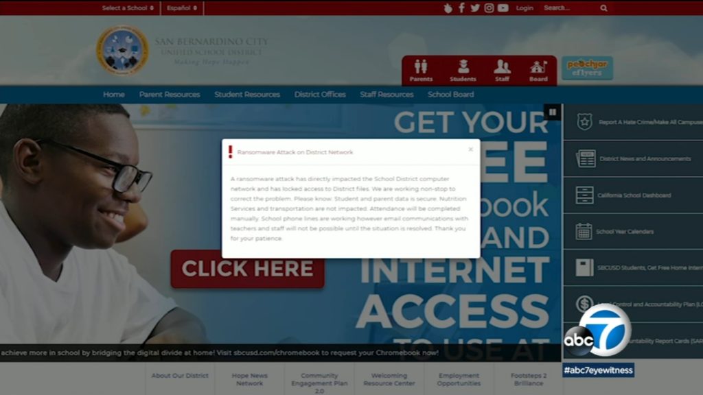Open the Español language dropdown
Screen dimensions: 703x395
tap(181, 8)
